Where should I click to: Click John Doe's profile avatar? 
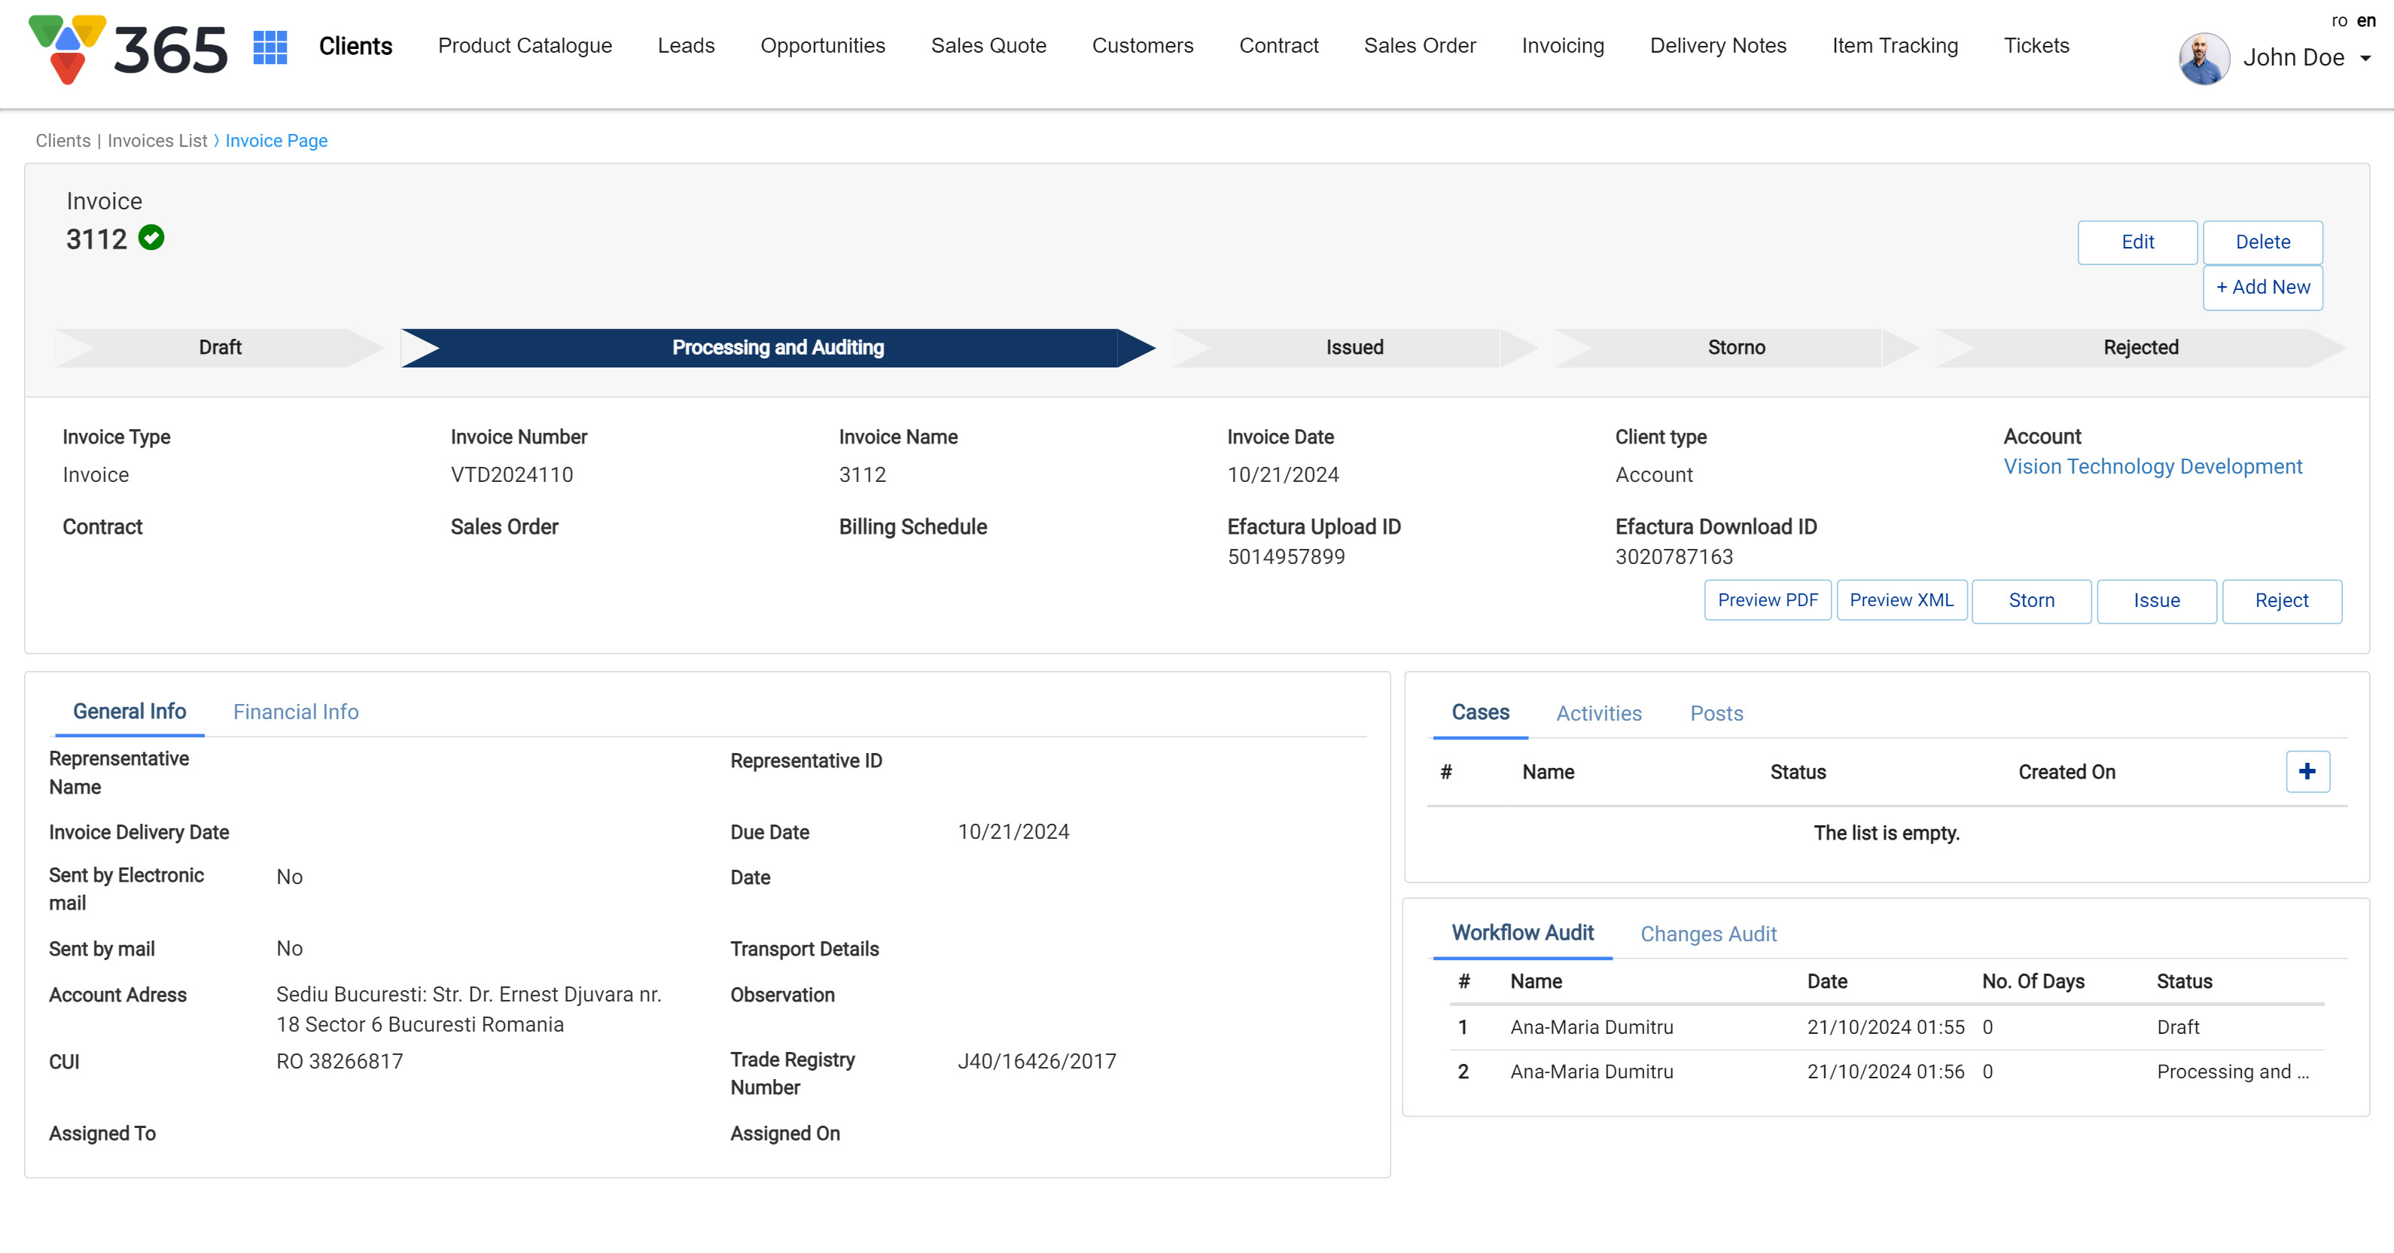[2204, 59]
